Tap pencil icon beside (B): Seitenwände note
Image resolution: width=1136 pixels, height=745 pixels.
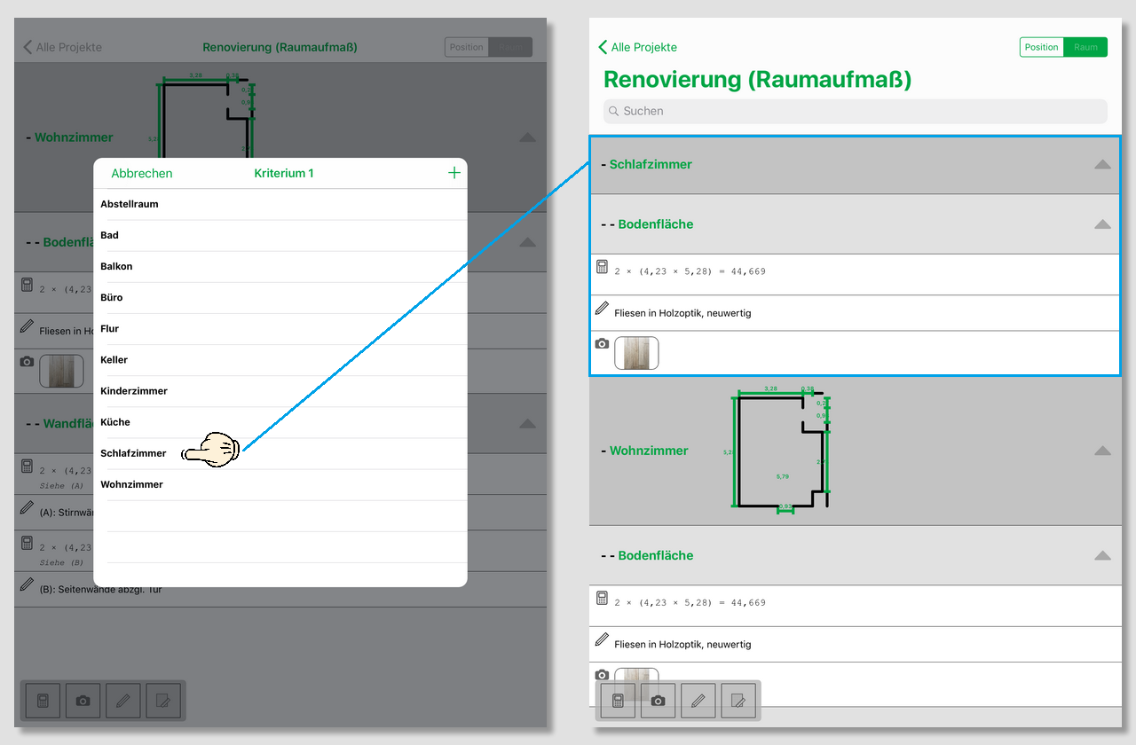(x=27, y=584)
